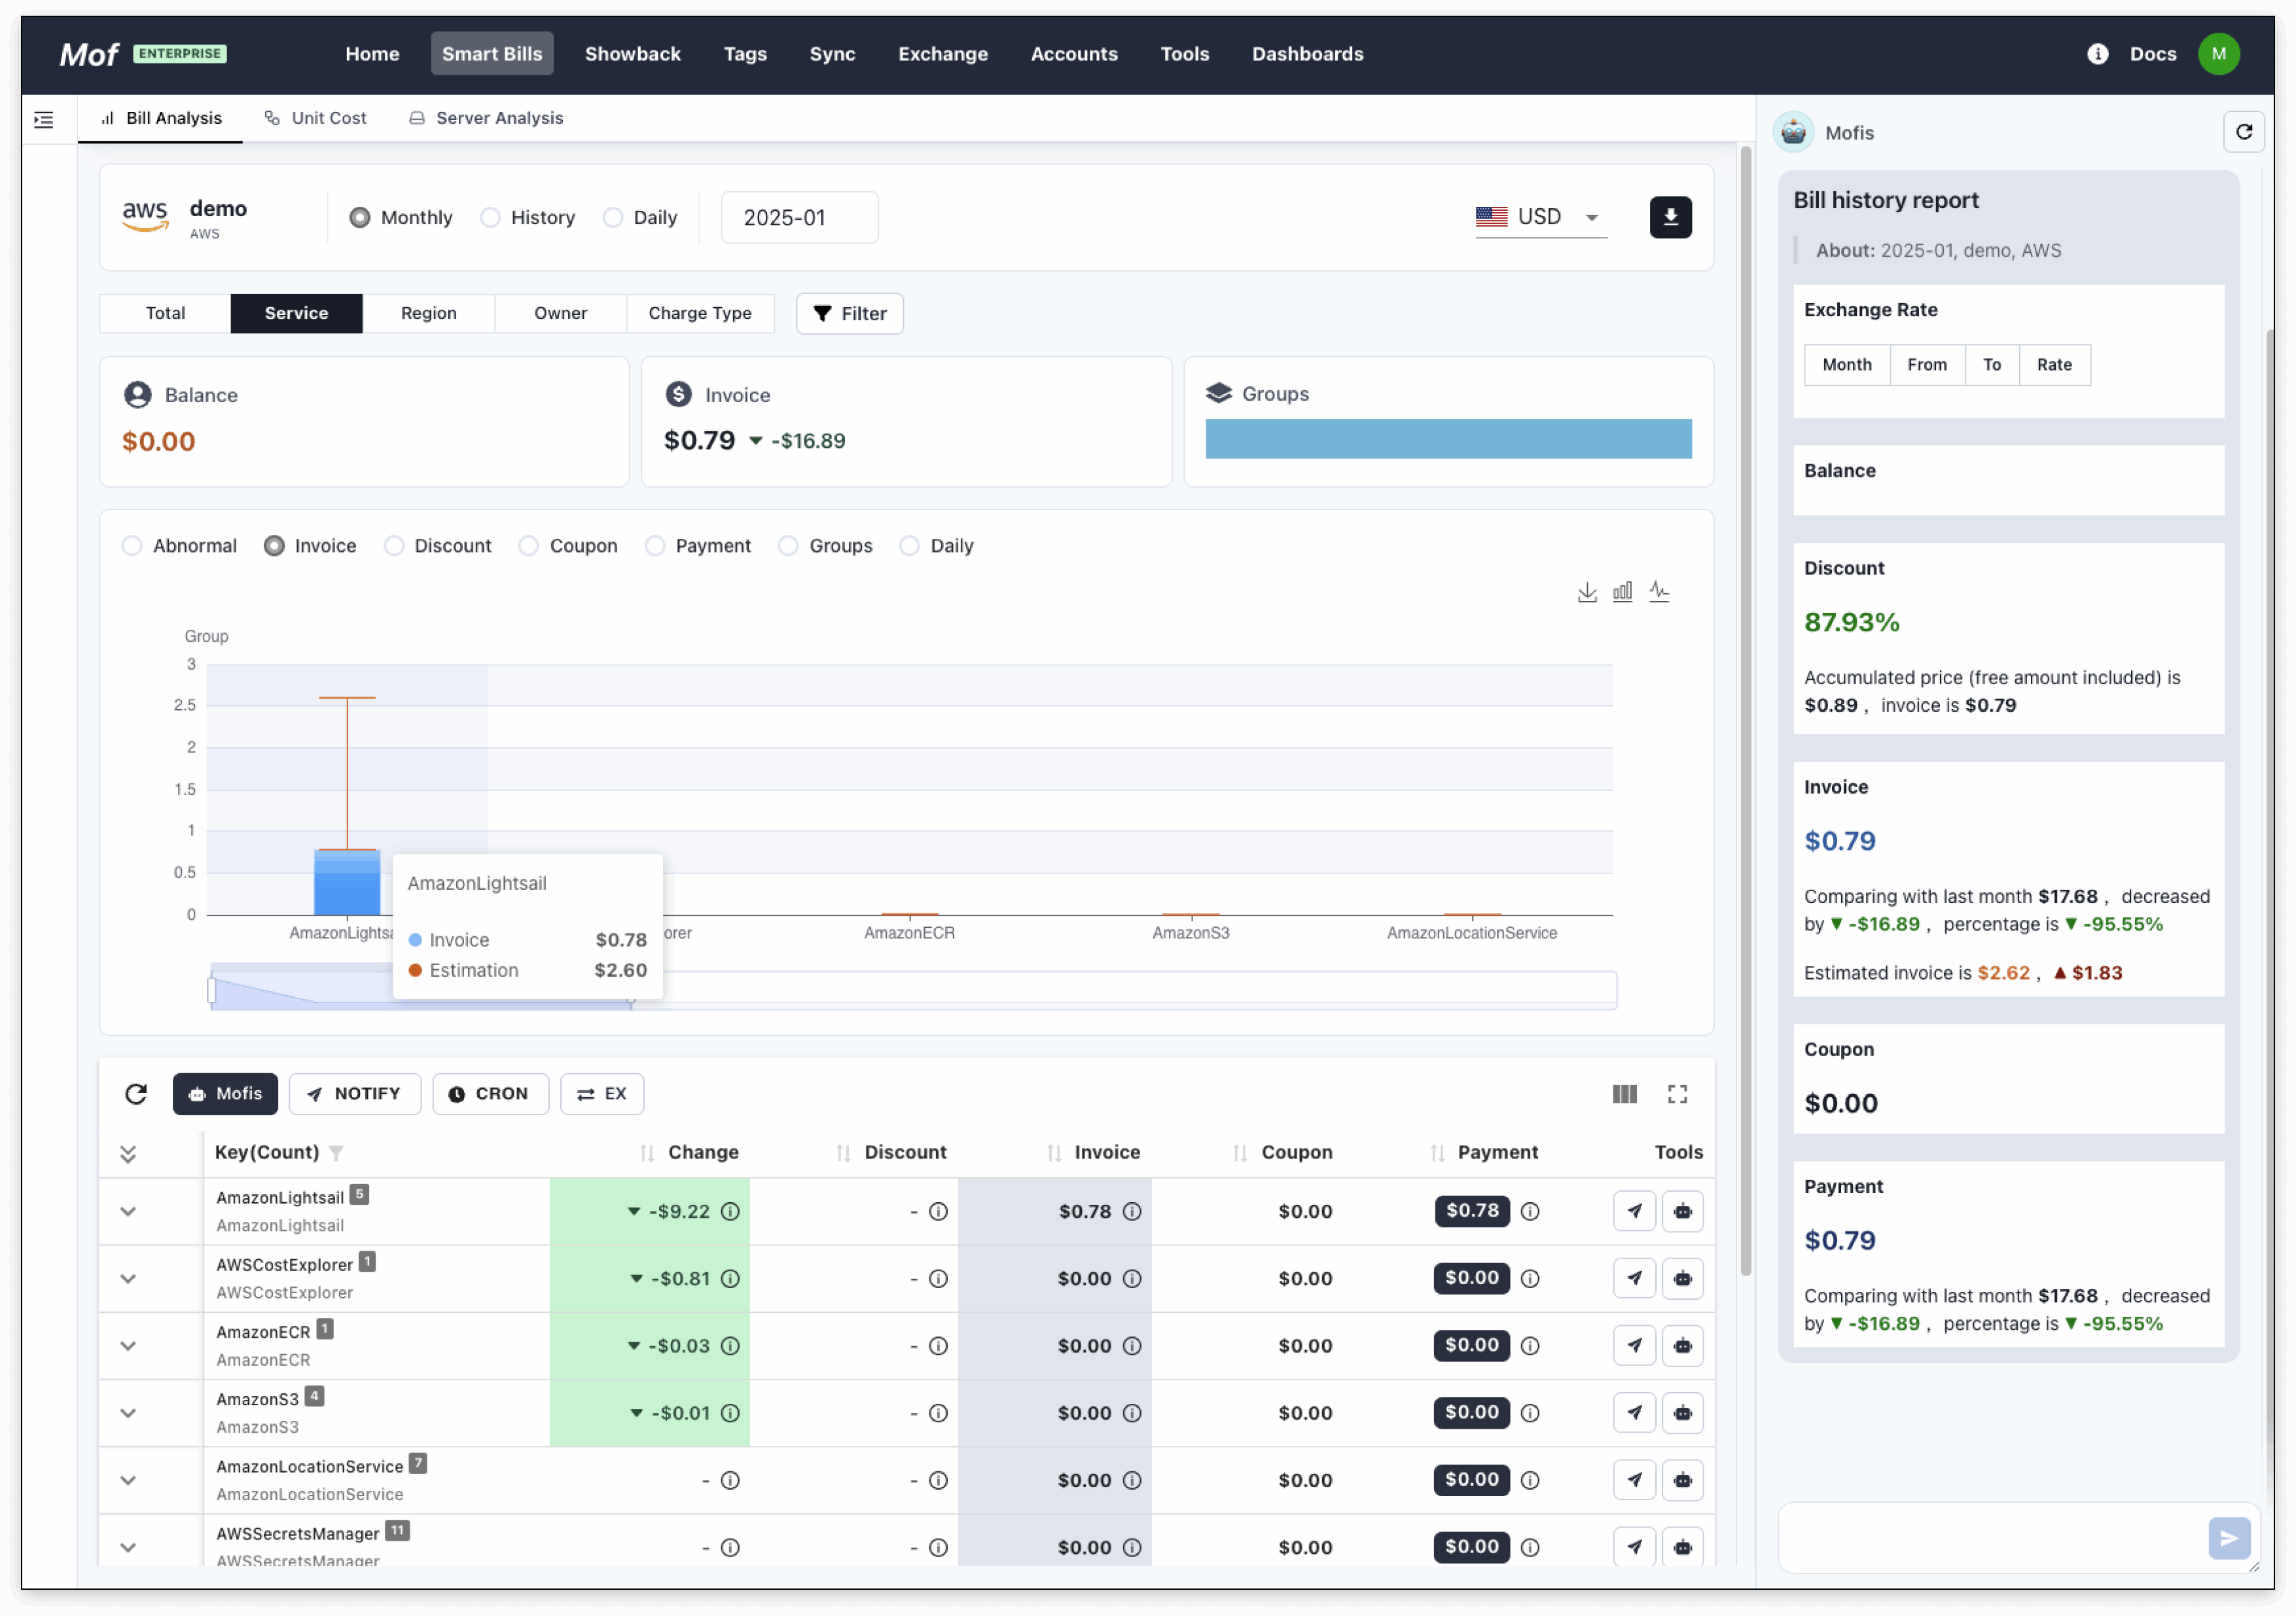
Task: Send a notification for the AmazonLightsail row
Action: [x=1634, y=1211]
